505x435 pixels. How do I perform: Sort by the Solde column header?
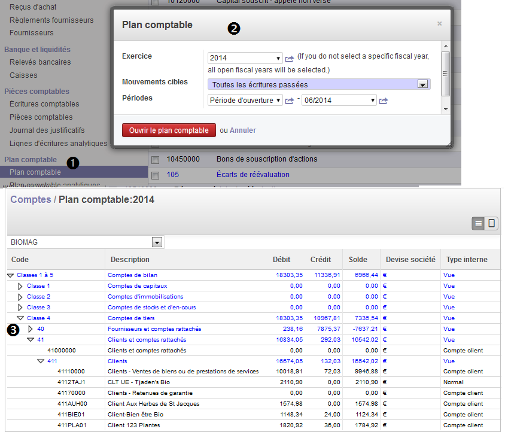pos(358,260)
